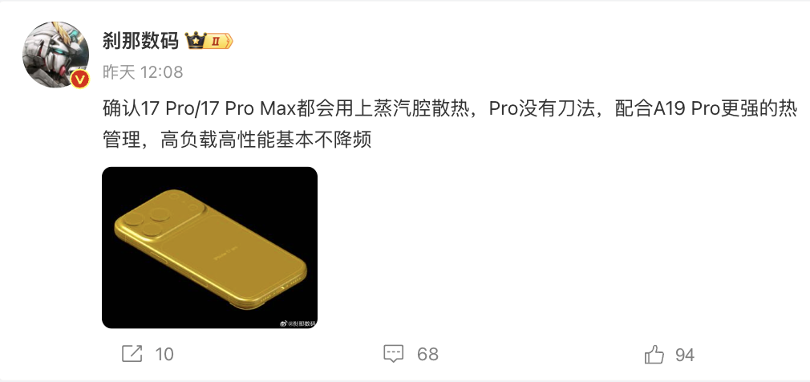The height and width of the screenshot is (382, 810).
Task: Like the post with thumbs-up icon
Action: coord(654,355)
